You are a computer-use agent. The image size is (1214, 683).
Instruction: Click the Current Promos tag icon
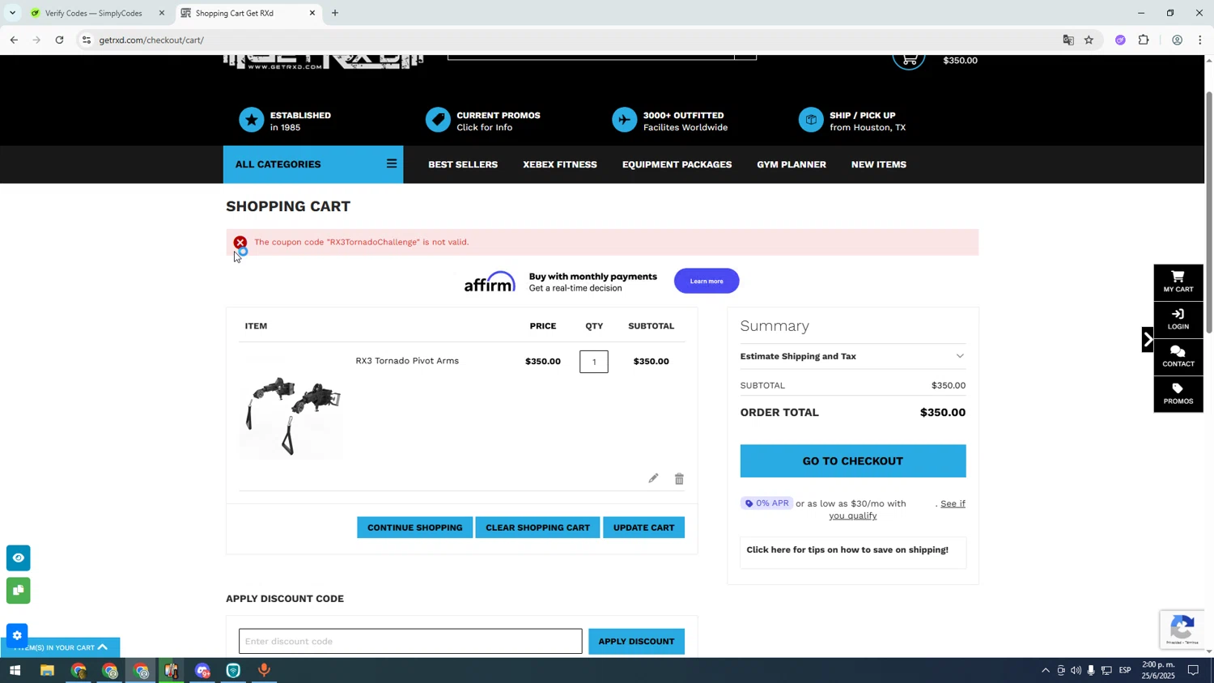pos(438,121)
